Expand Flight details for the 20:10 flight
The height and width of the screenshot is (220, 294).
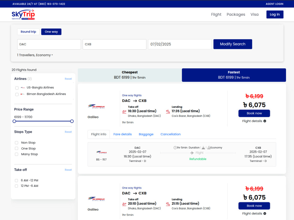pos(254,214)
